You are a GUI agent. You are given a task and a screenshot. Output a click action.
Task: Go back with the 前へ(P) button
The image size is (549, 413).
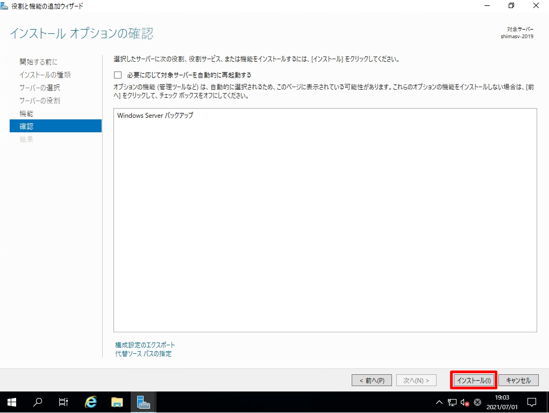pyautogui.click(x=372, y=380)
